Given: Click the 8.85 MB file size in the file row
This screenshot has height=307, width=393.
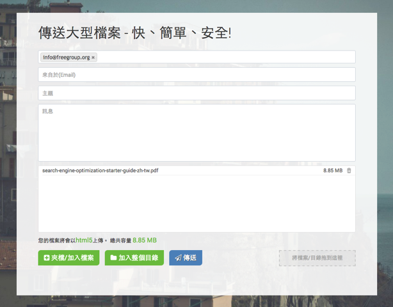Looking at the screenshot, I should pyautogui.click(x=333, y=171).
